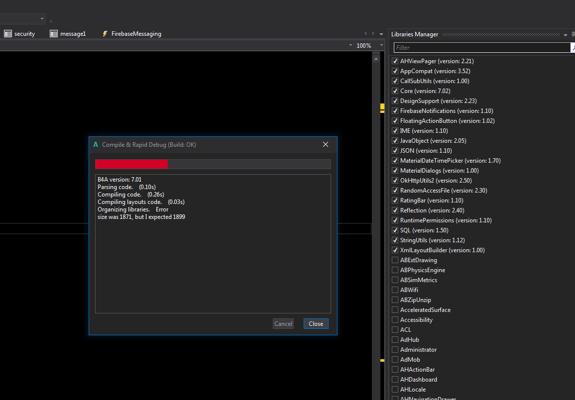
Task: Click the red compile progress bar
Action: point(131,164)
